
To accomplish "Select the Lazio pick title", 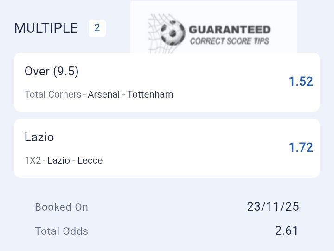I will point(39,137).
